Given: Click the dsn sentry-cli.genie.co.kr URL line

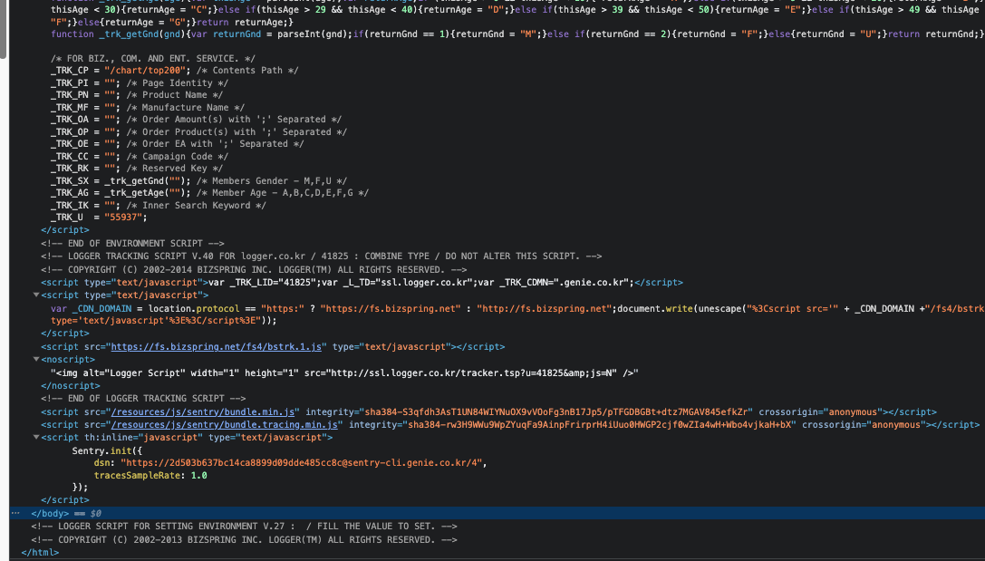Looking at the screenshot, I should (x=290, y=462).
